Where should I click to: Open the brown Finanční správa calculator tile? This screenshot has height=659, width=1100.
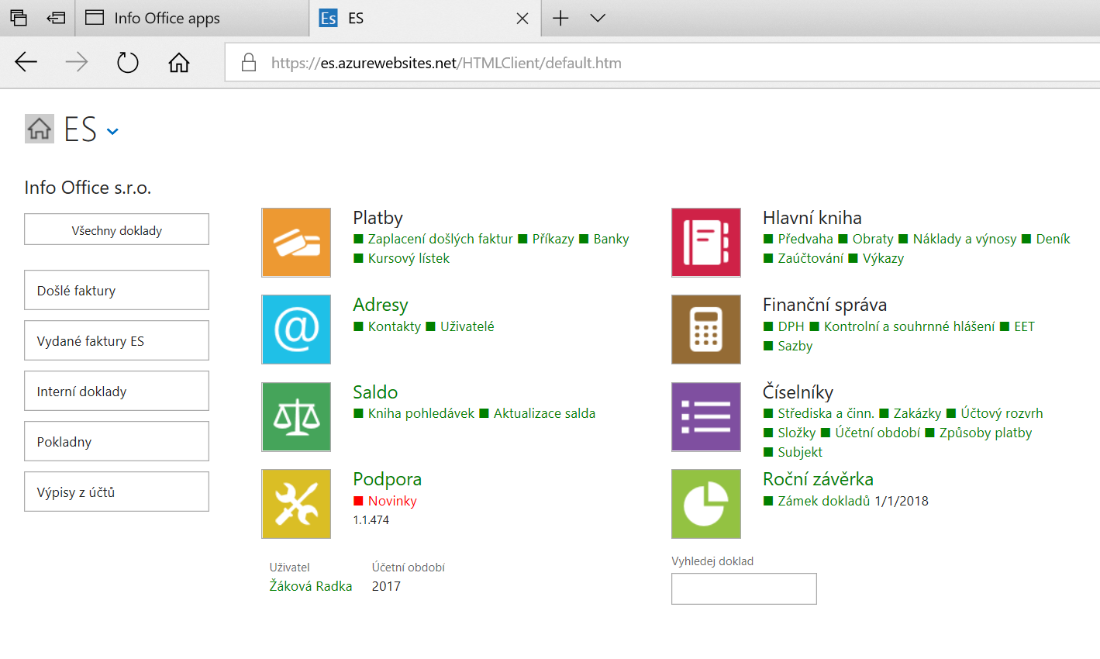705,329
